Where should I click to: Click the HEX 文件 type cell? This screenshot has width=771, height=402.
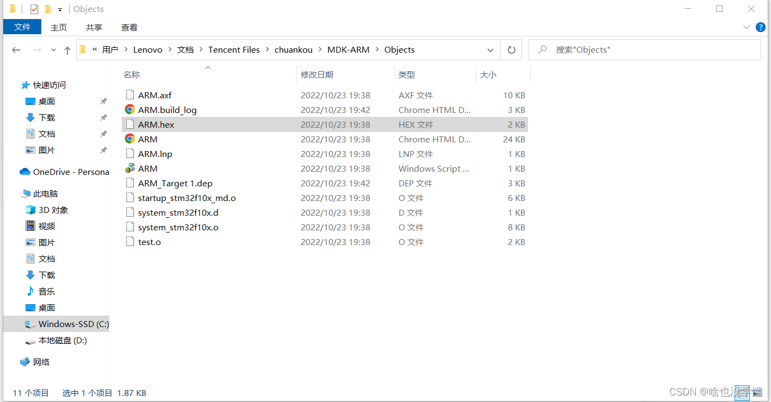coord(416,124)
